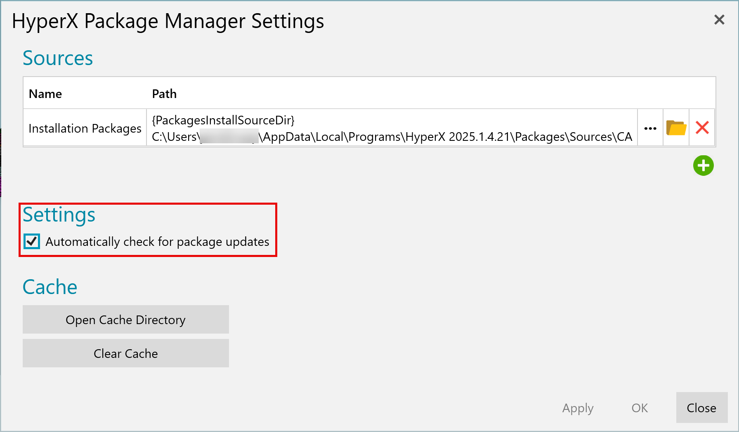The width and height of the screenshot is (739, 432).
Task: Close the settings dialog with top X
Action: point(719,20)
